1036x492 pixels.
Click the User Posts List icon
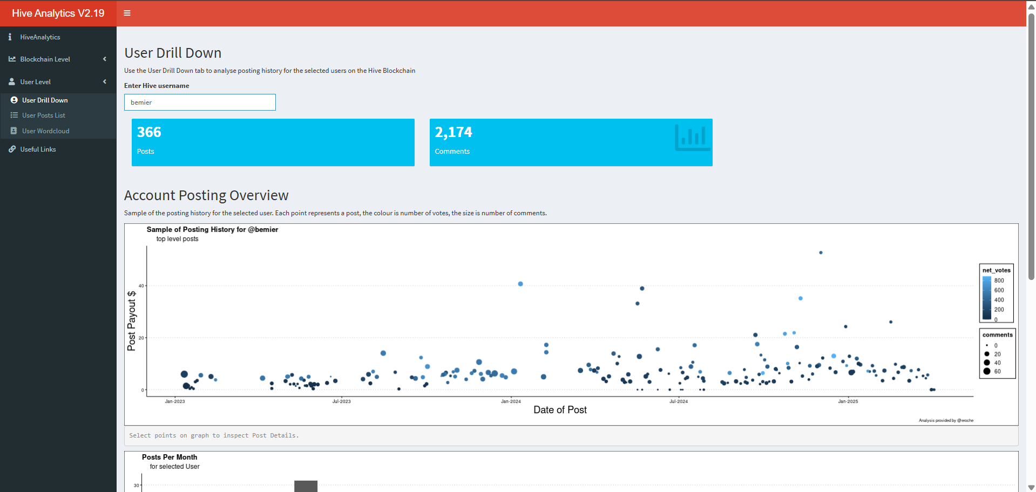(14, 115)
